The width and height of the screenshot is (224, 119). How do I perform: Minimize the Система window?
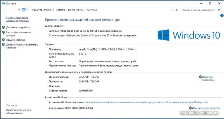201,3
